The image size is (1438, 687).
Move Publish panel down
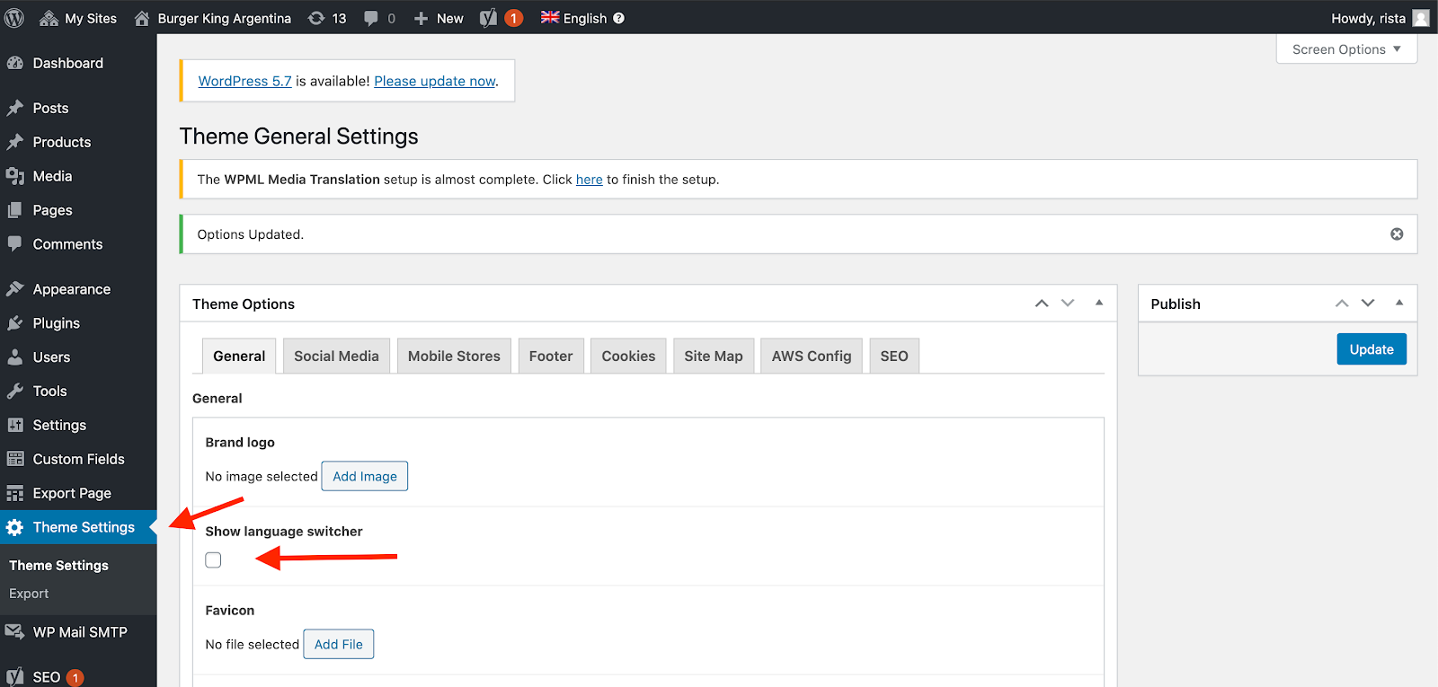[1368, 304]
